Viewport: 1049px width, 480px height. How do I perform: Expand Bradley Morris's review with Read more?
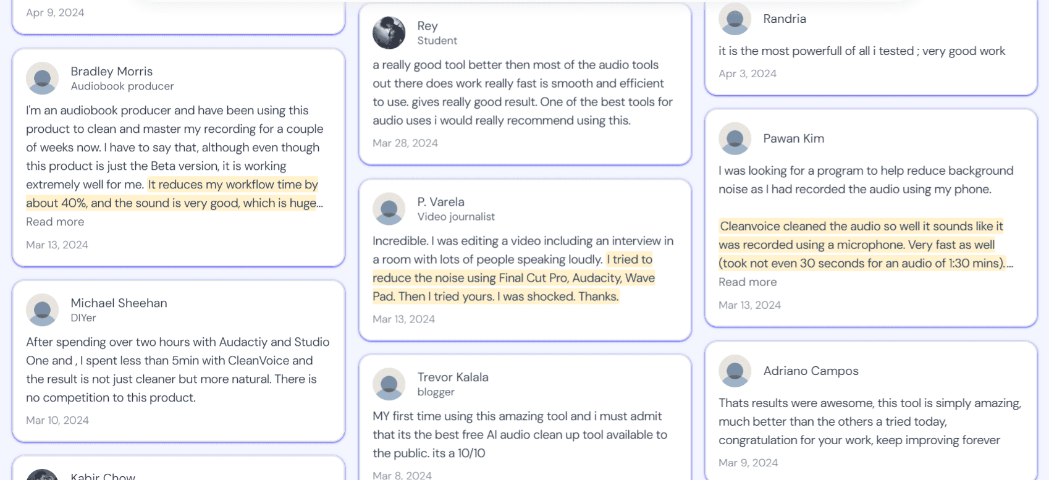click(55, 222)
